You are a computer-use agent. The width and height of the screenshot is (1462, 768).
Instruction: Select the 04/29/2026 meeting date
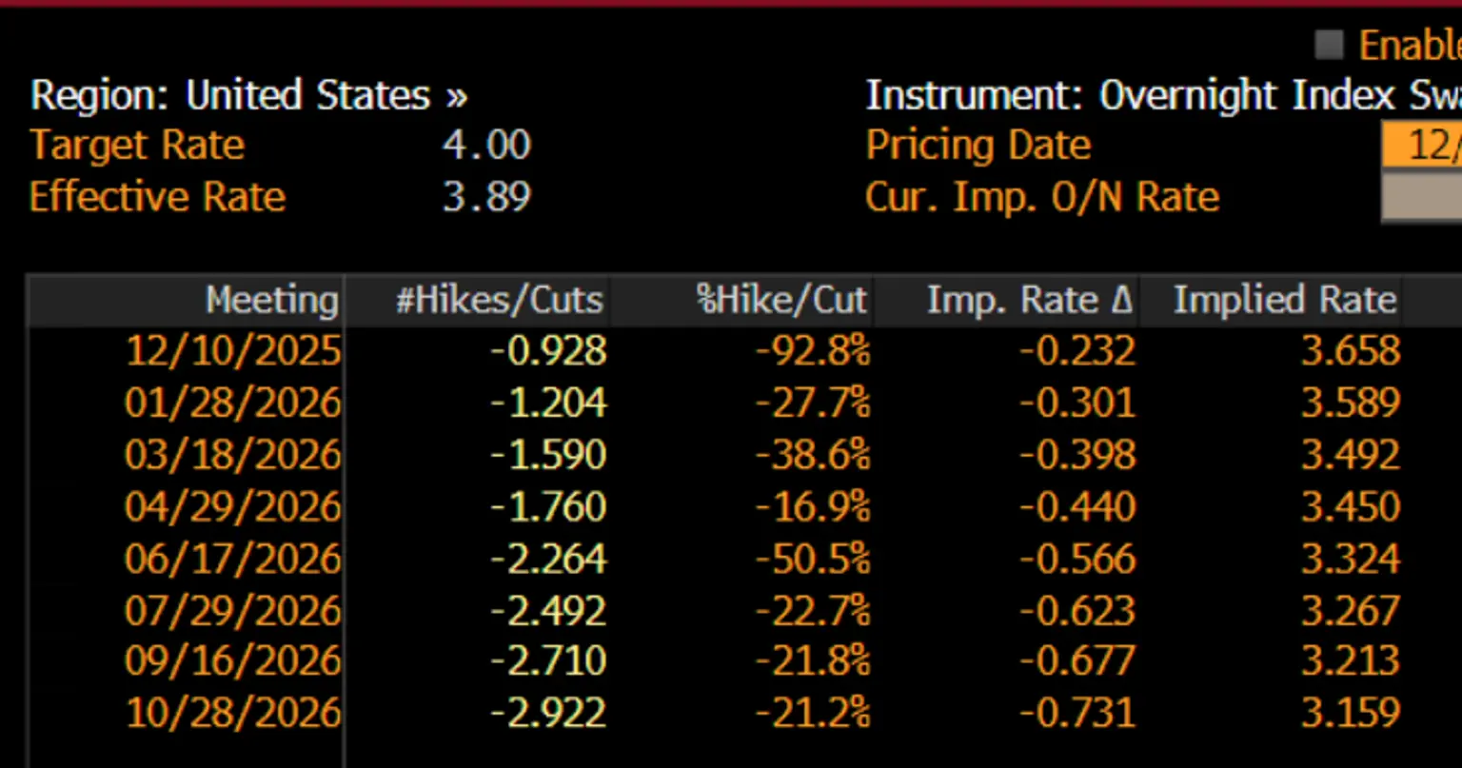click(x=233, y=505)
